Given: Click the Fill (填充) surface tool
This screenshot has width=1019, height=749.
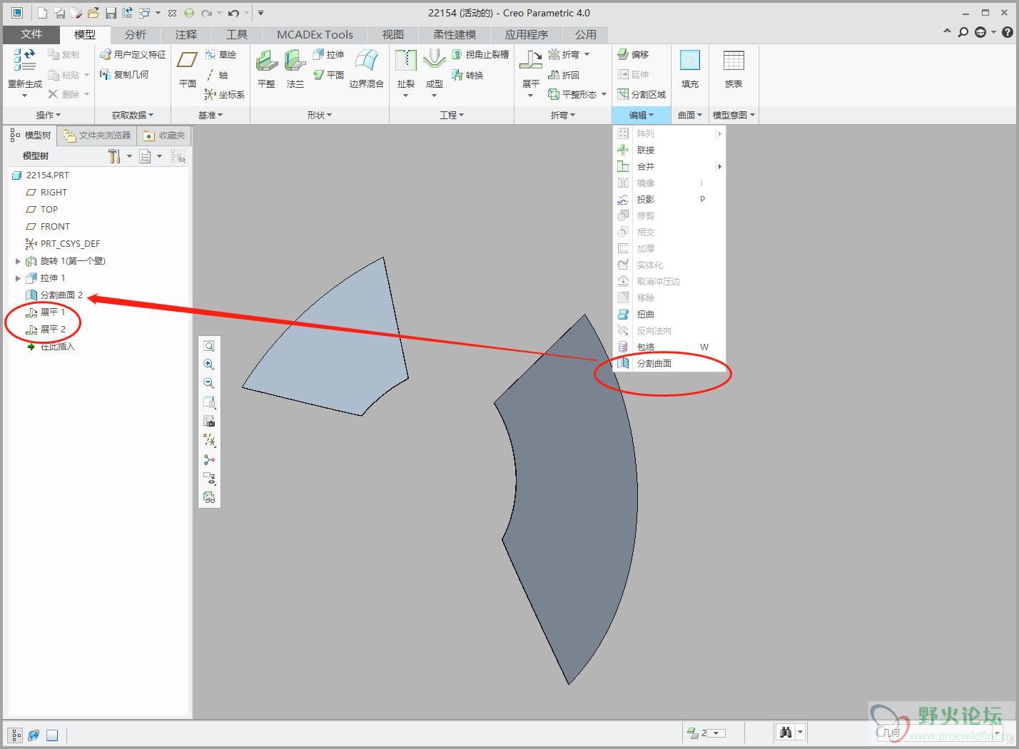Looking at the screenshot, I should click(x=690, y=70).
